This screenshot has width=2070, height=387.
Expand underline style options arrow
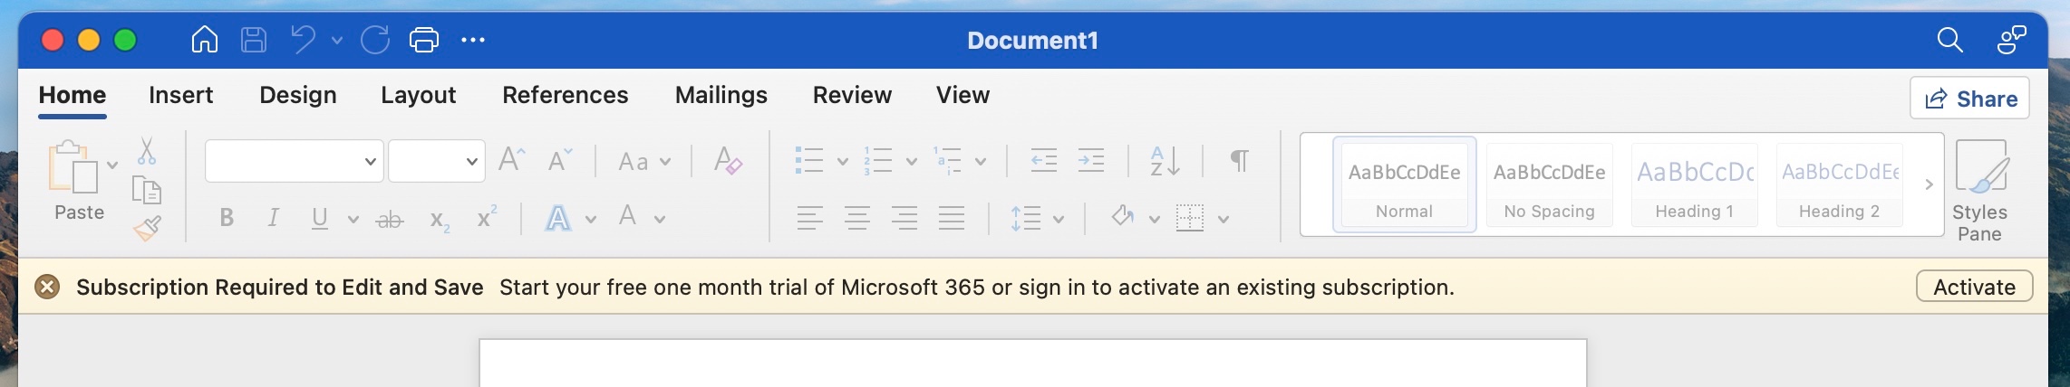[353, 219]
